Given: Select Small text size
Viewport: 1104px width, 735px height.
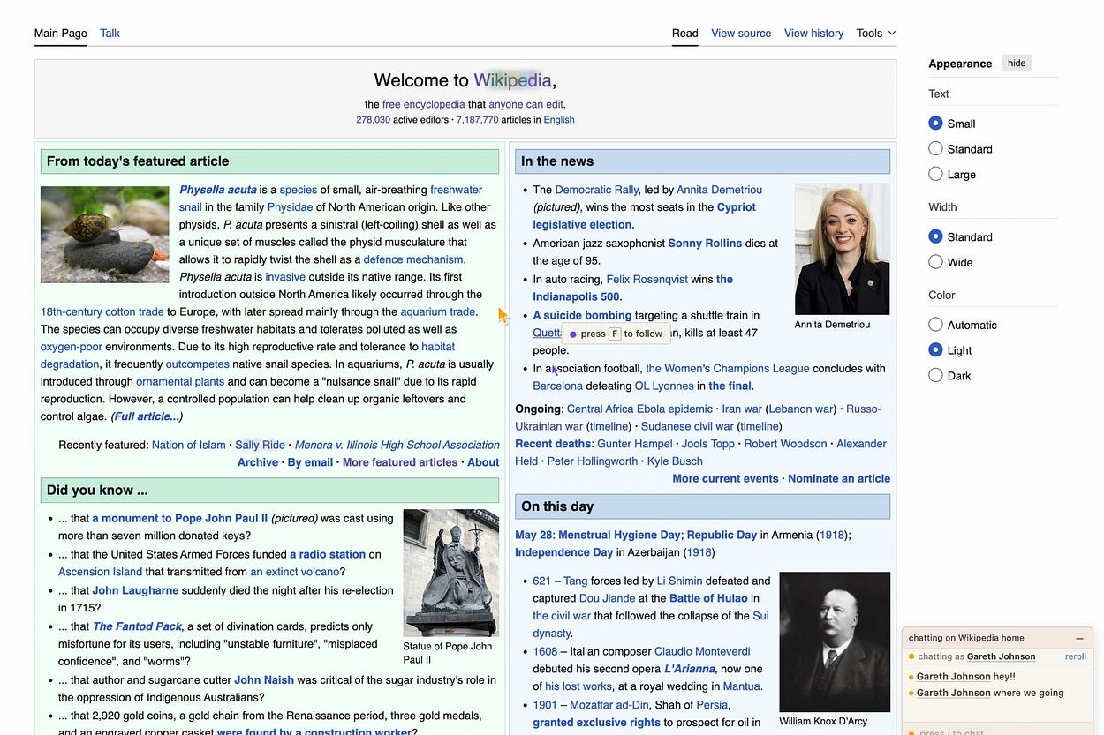Looking at the screenshot, I should pos(935,124).
